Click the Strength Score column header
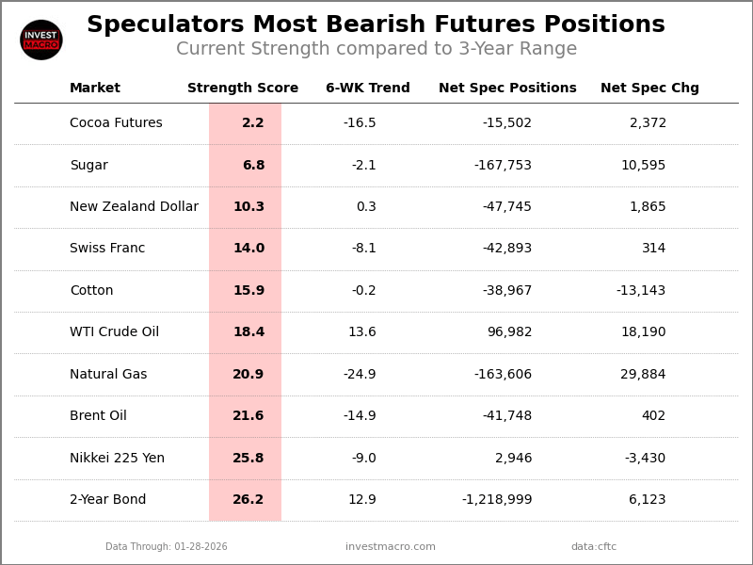 pyautogui.click(x=243, y=89)
